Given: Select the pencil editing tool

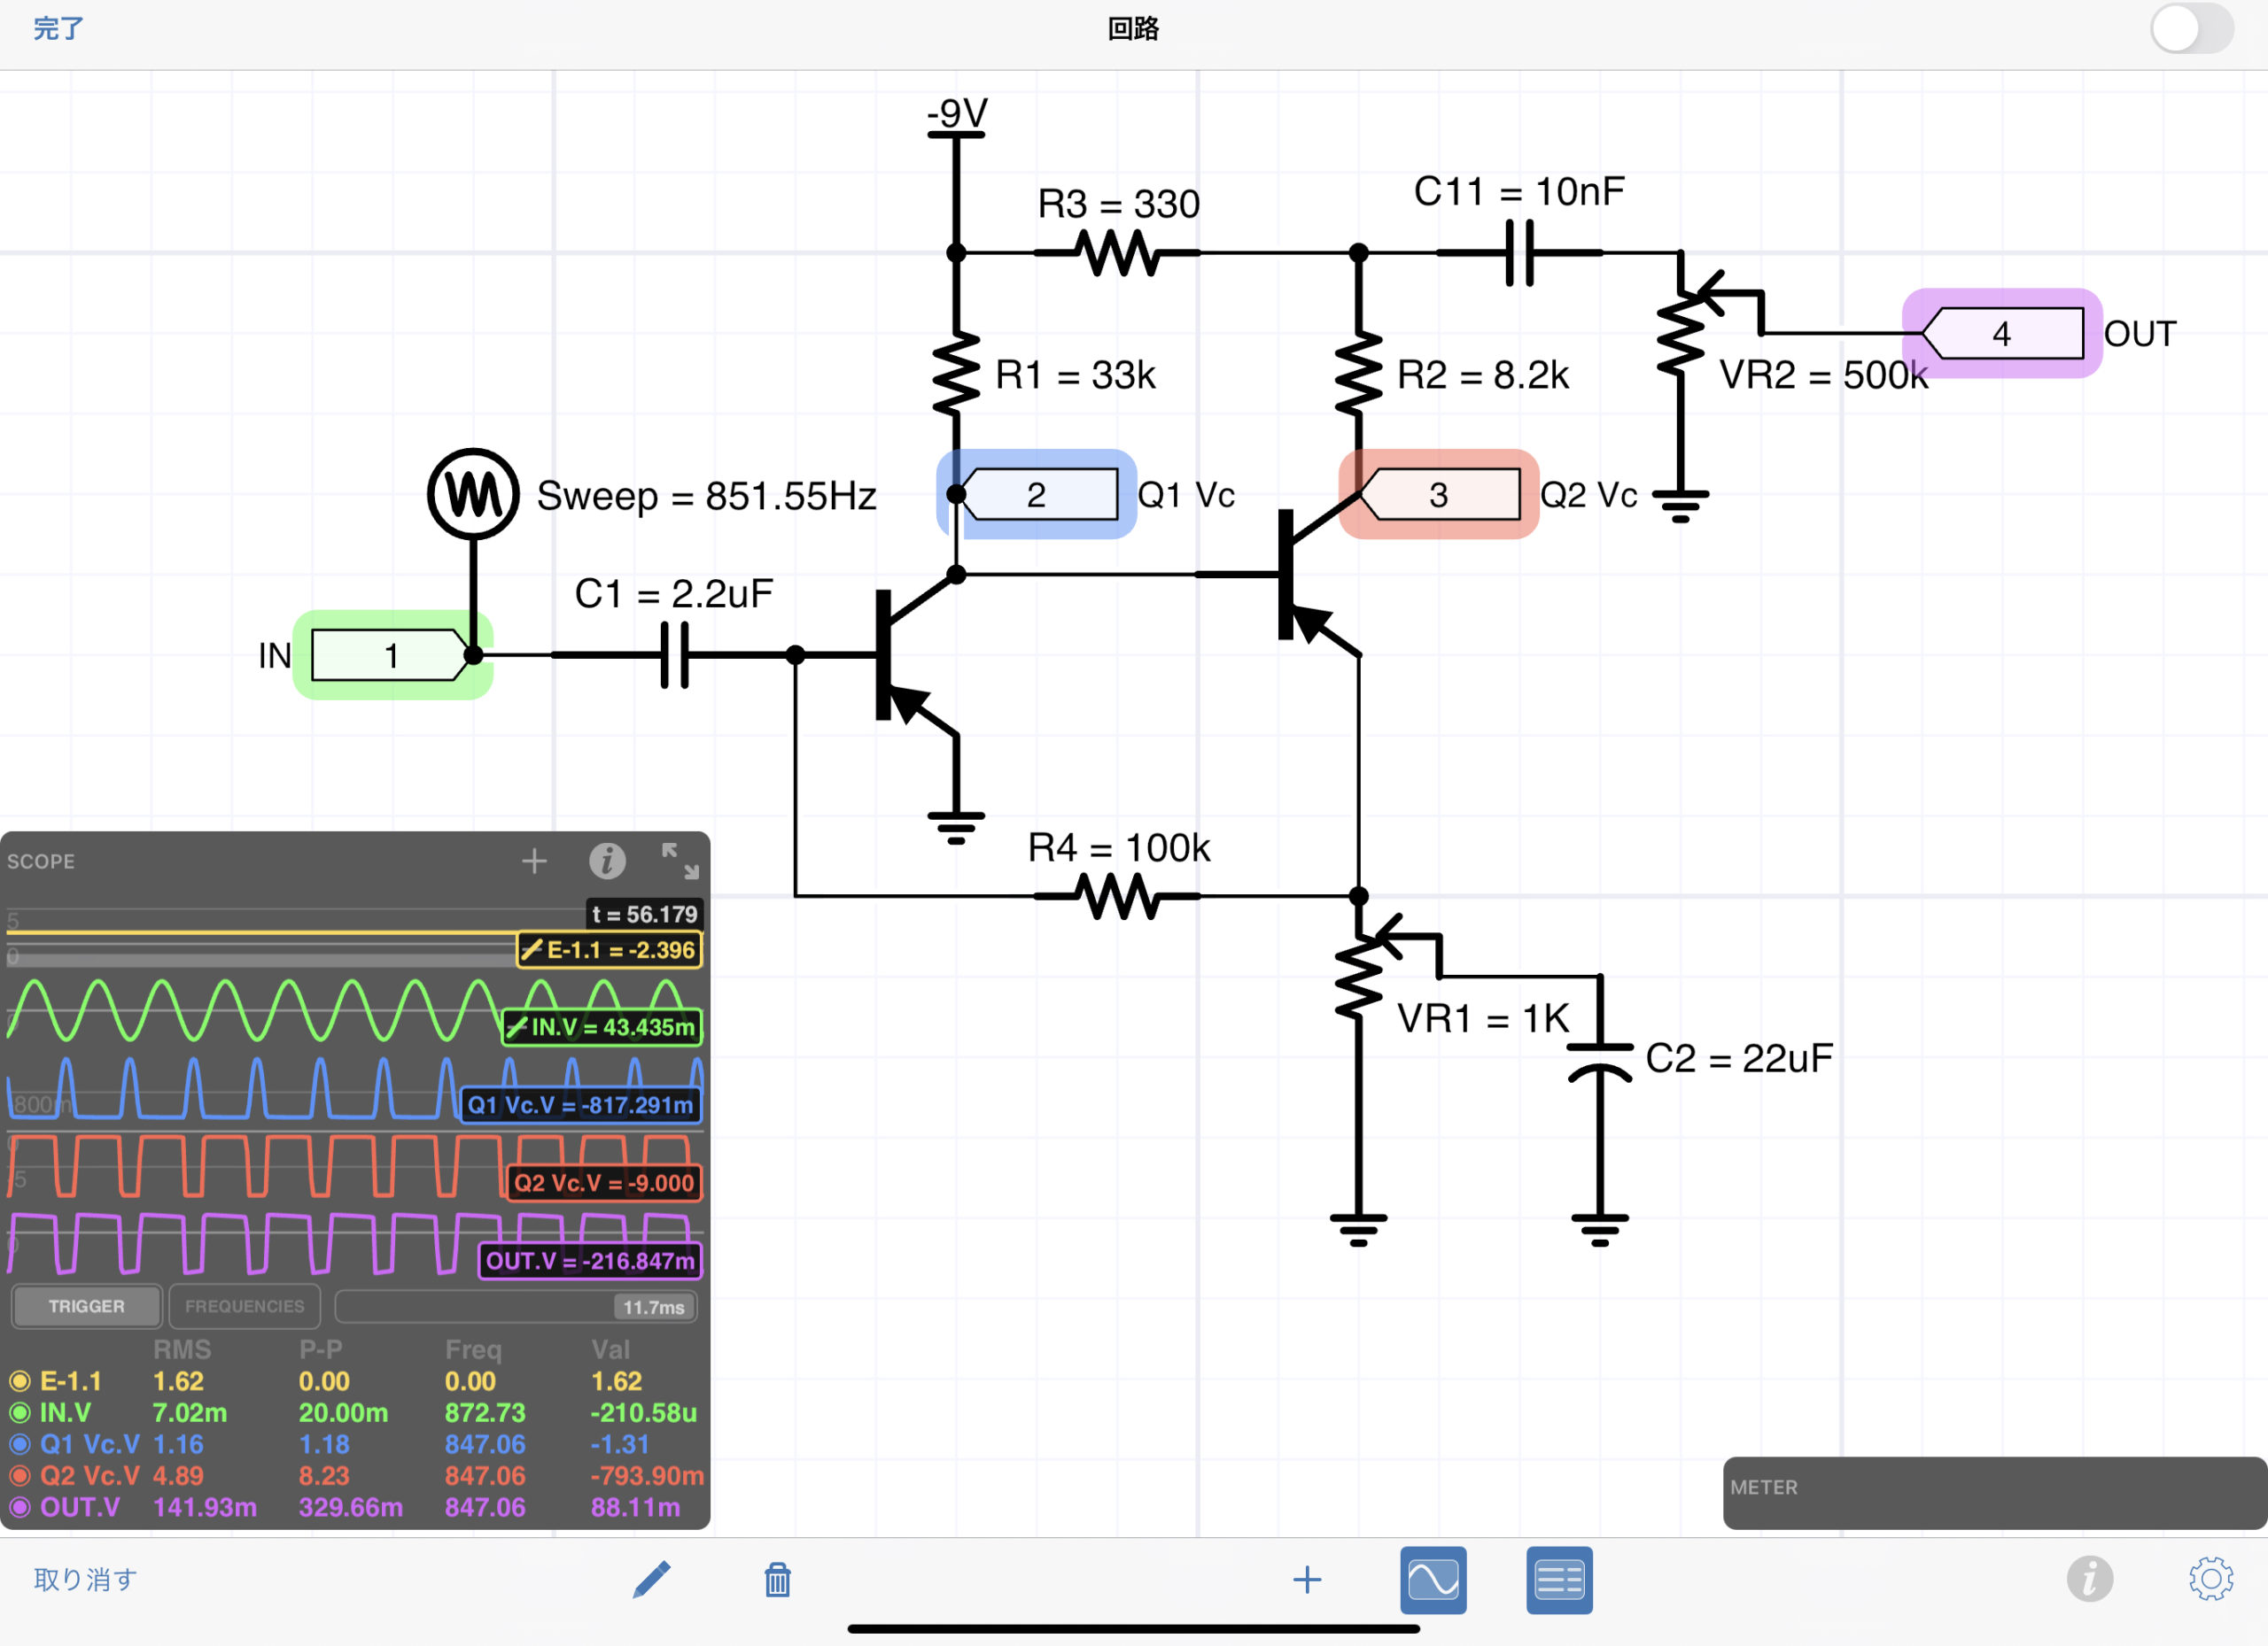Looking at the screenshot, I should tap(651, 1580).
